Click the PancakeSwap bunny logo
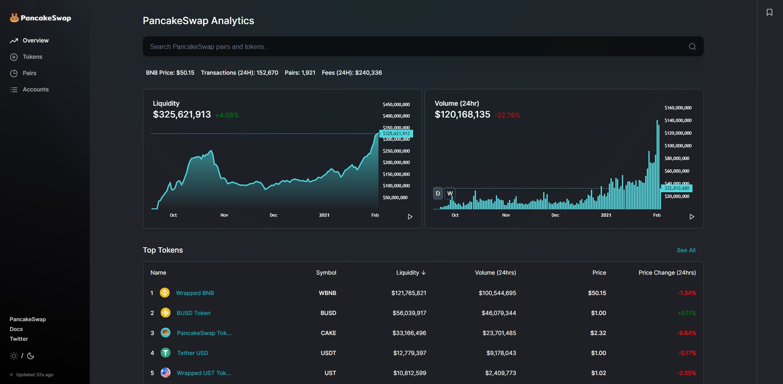The width and height of the screenshot is (783, 384). tap(14, 18)
